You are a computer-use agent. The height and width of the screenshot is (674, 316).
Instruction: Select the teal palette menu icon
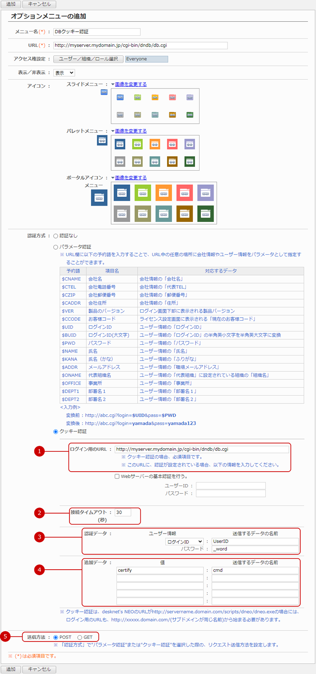pyautogui.click(x=155, y=162)
